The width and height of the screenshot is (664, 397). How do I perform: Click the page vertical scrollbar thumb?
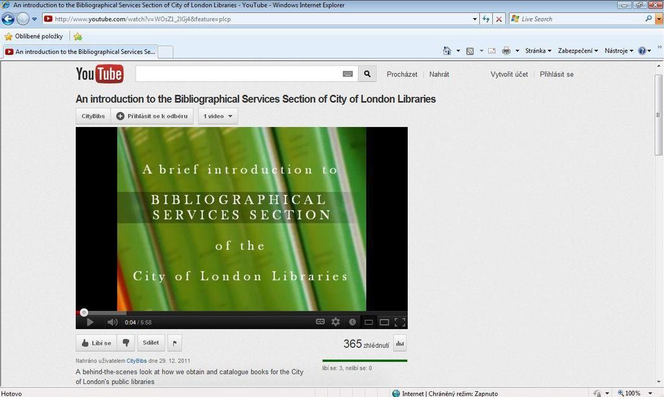pos(659,115)
